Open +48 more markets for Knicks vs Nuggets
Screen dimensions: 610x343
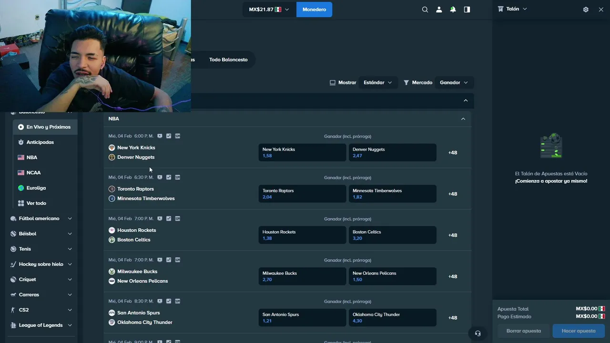453,153
